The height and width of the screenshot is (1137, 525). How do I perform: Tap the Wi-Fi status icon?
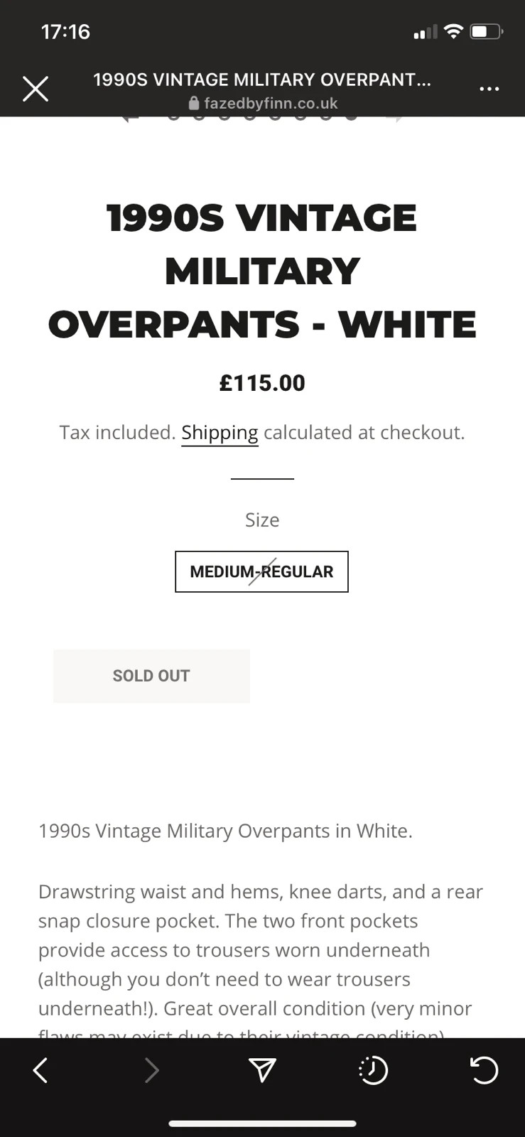[x=453, y=31]
